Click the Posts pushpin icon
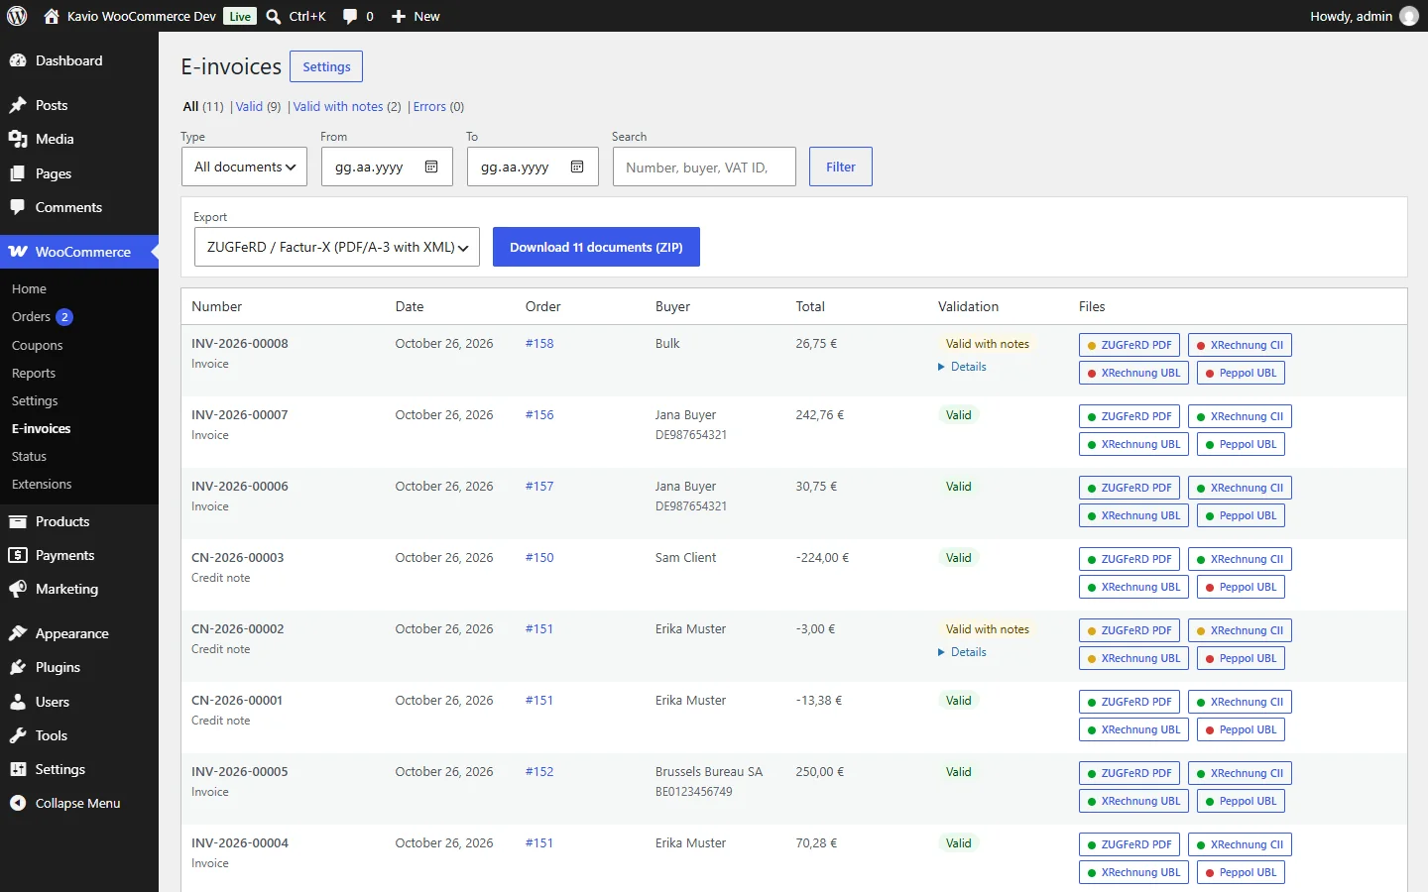This screenshot has height=892, width=1428. click(x=18, y=105)
